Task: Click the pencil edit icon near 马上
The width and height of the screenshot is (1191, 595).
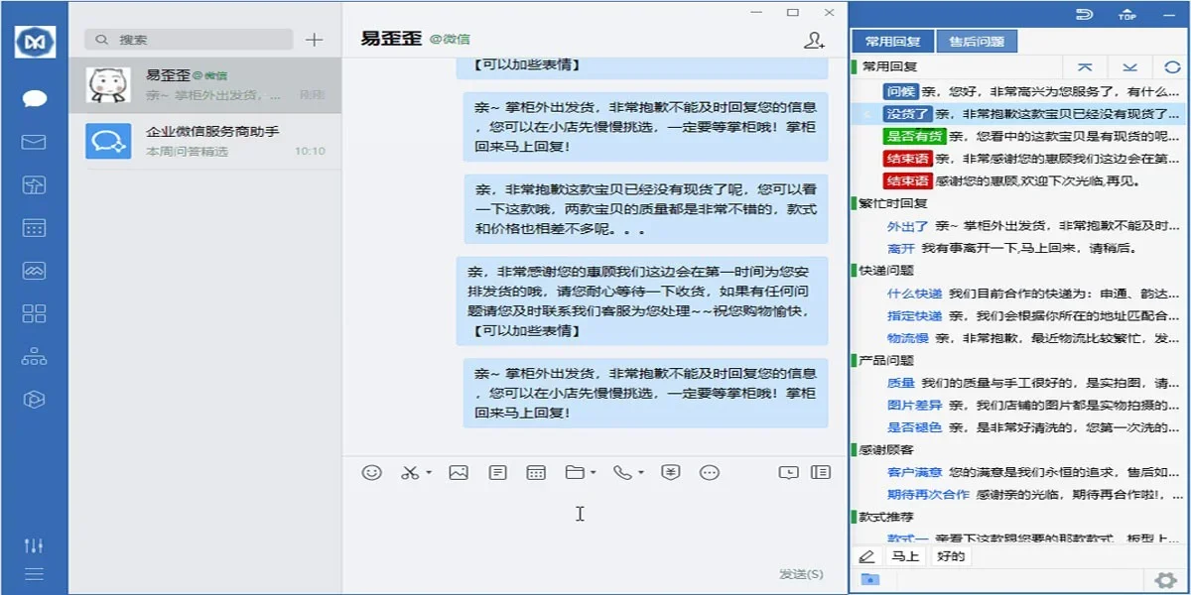Action: coord(866,556)
